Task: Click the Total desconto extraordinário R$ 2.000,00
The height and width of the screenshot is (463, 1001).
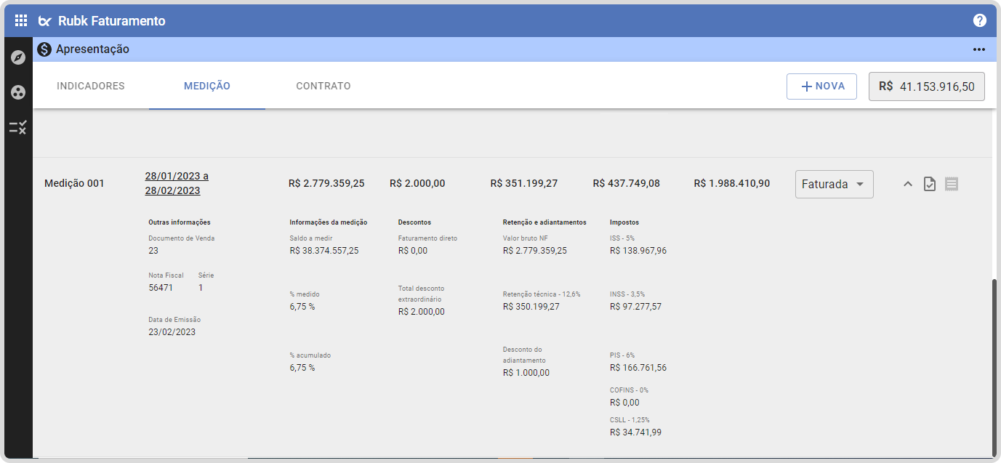Action: (x=422, y=312)
